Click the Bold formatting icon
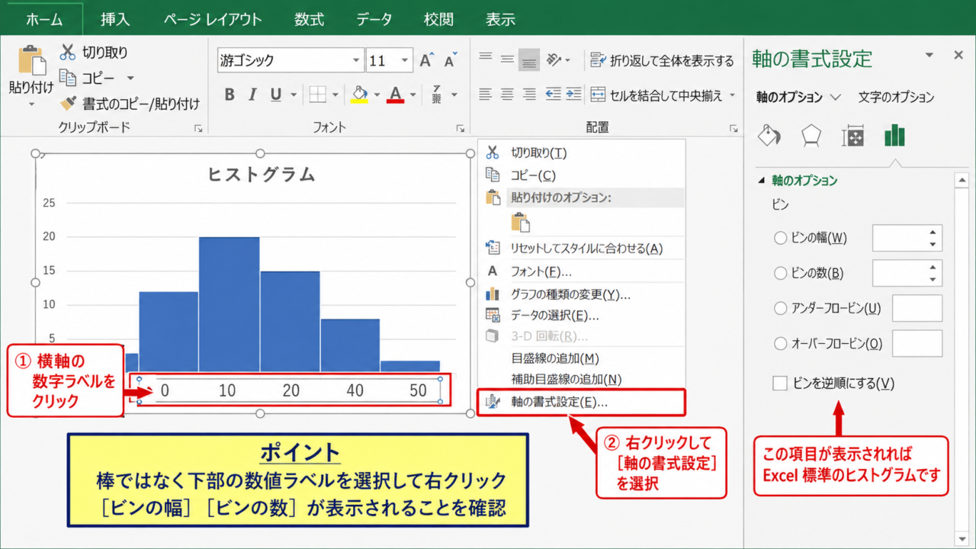The image size is (976, 549). [x=230, y=95]
